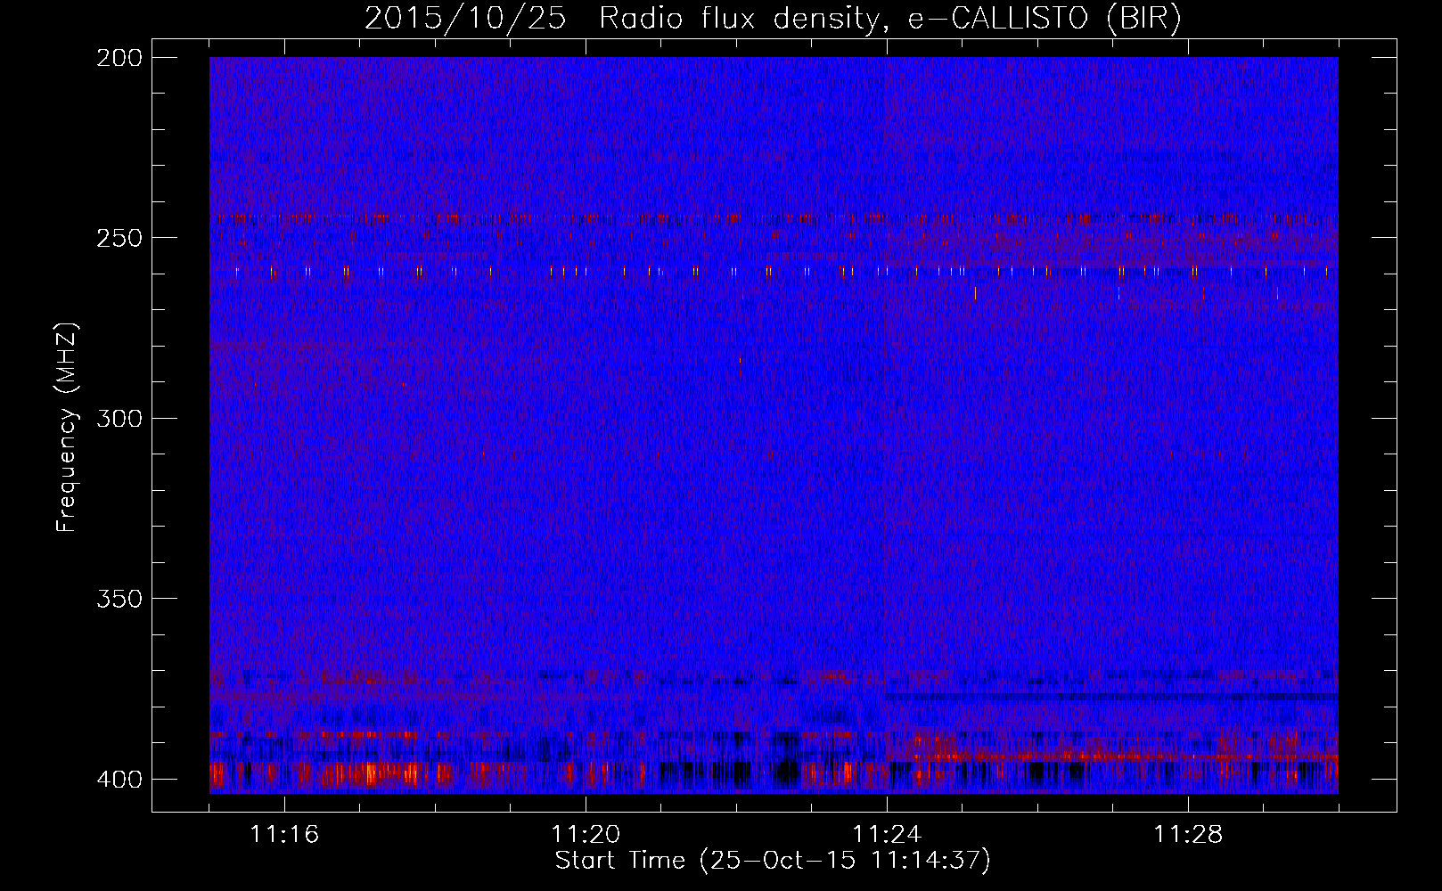Click the 250 frequency tick label
The height and width of the screenshot is (891, 1442).
119,238
